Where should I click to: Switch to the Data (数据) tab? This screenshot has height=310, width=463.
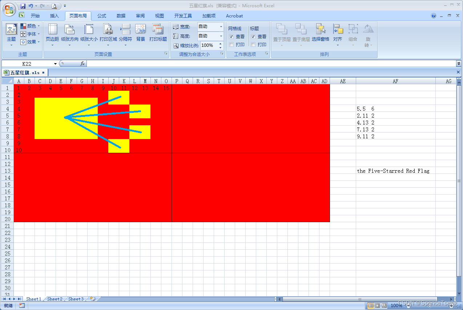click(x=121, y=16)
